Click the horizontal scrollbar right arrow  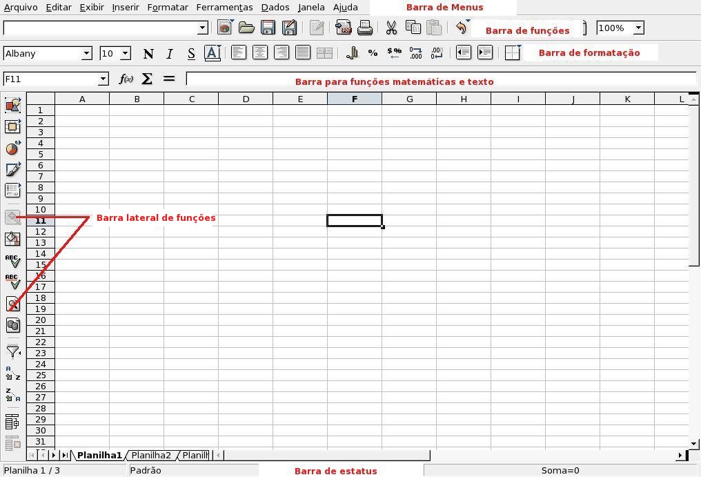(680, 456)
